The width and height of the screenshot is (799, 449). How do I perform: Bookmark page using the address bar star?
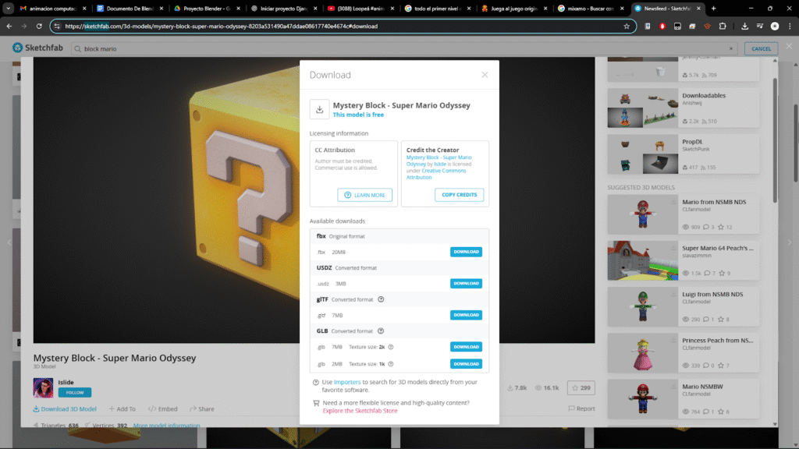point(626,26)
